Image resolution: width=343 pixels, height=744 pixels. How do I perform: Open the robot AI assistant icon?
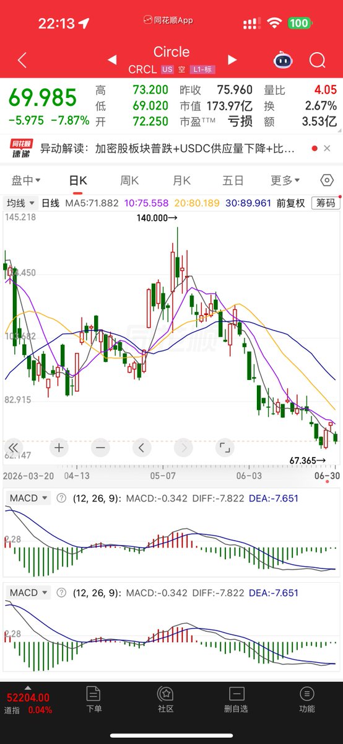click(x=283, y=61)
